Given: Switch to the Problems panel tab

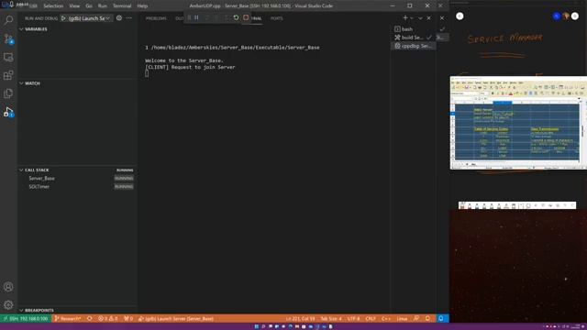Looking at the screenshot, I should pos(156,18).
